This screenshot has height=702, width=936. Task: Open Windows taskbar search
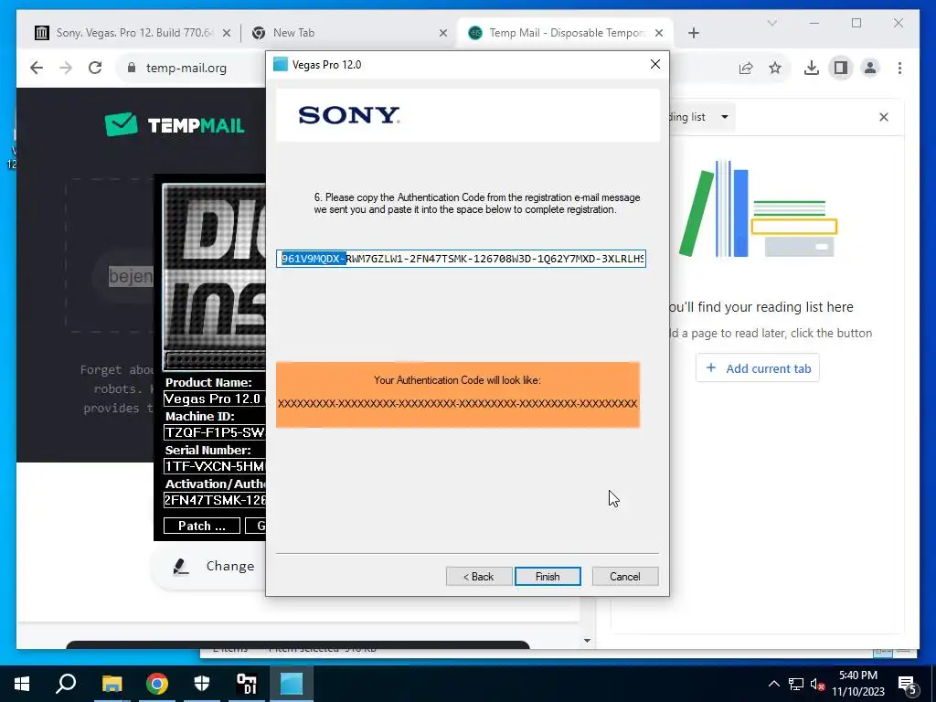[66, 684]
